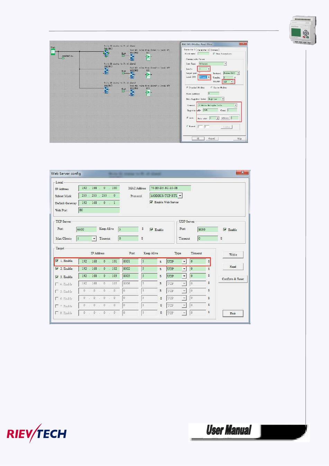
Task: Click the Confirm & Reset button
Action: click(x=233, y=279)
